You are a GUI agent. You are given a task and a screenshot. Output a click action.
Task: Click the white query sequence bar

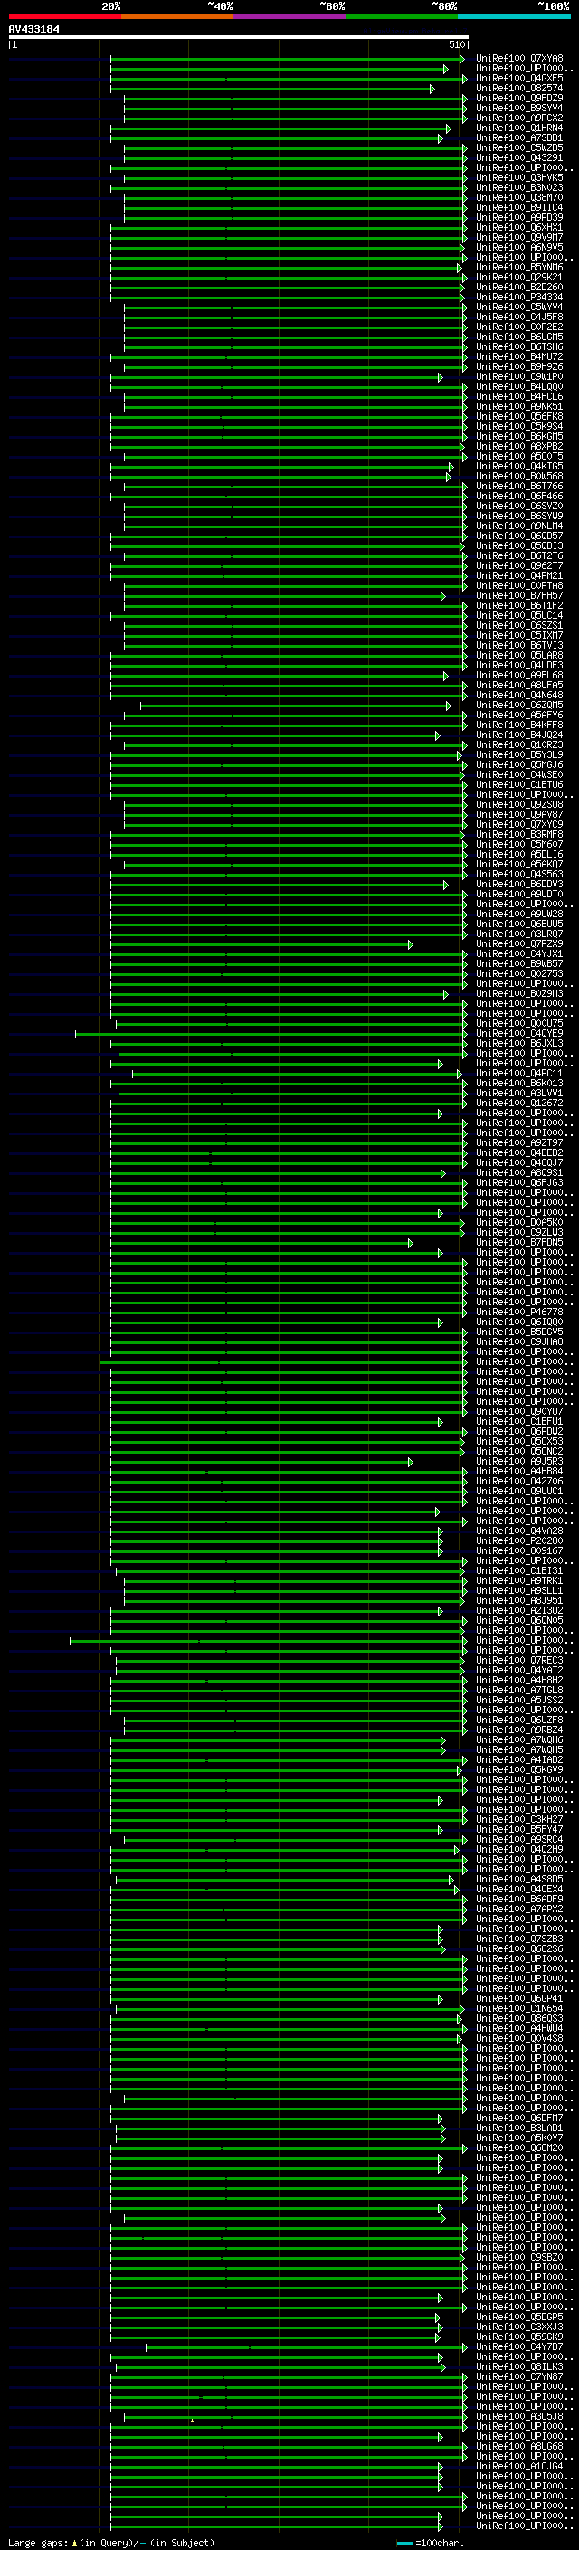(239, 38)
